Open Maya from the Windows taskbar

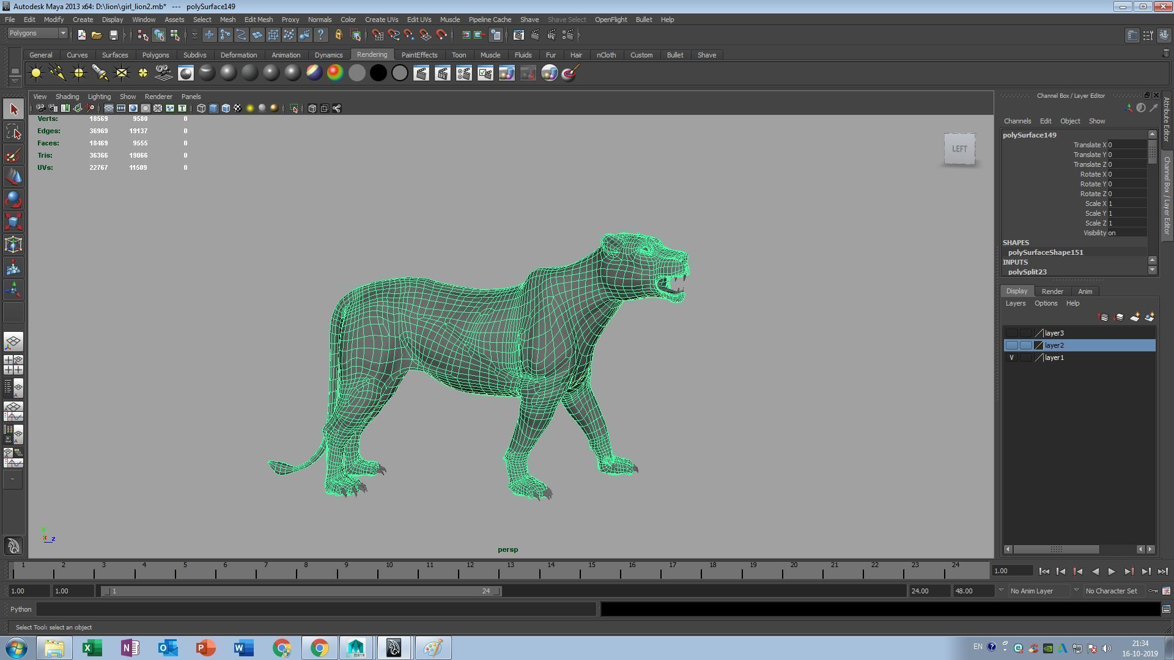pos(356,648)
